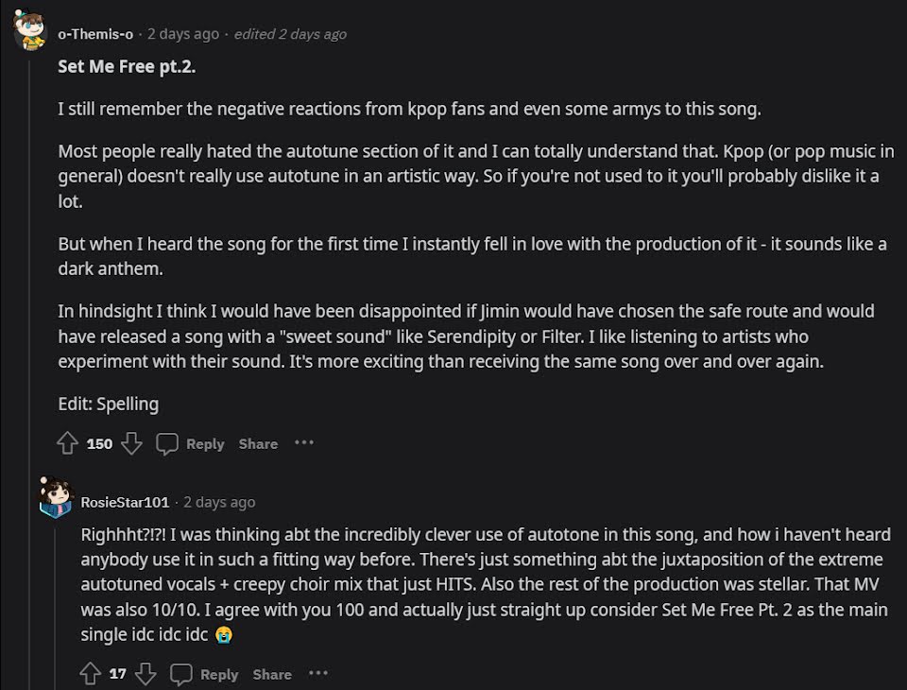Open o-Themis-o's user profile link
Viewport: 907px width, 690px height.
pos(95,34)
